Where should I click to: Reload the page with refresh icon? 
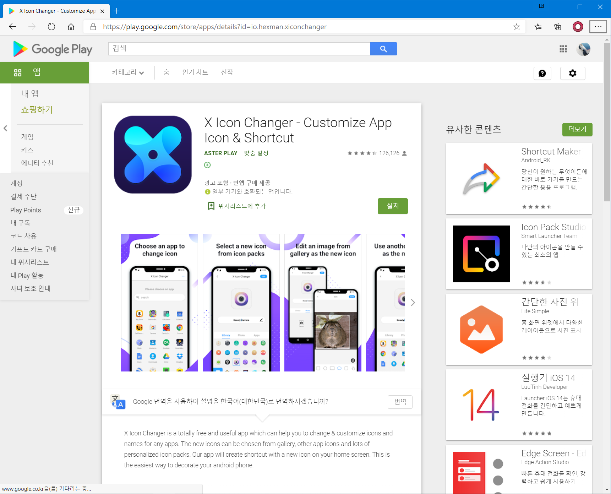(x=51, y=27)
